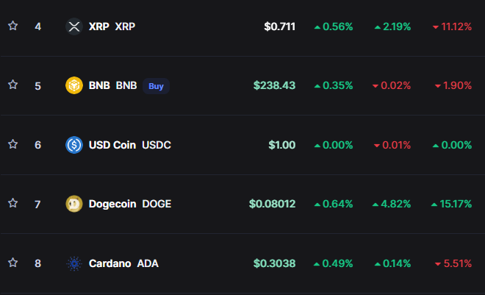Click the Dogecoin shiba logo
Image resolution: width=485 pixels, height=295 pixels.
[x=74, y=204]
